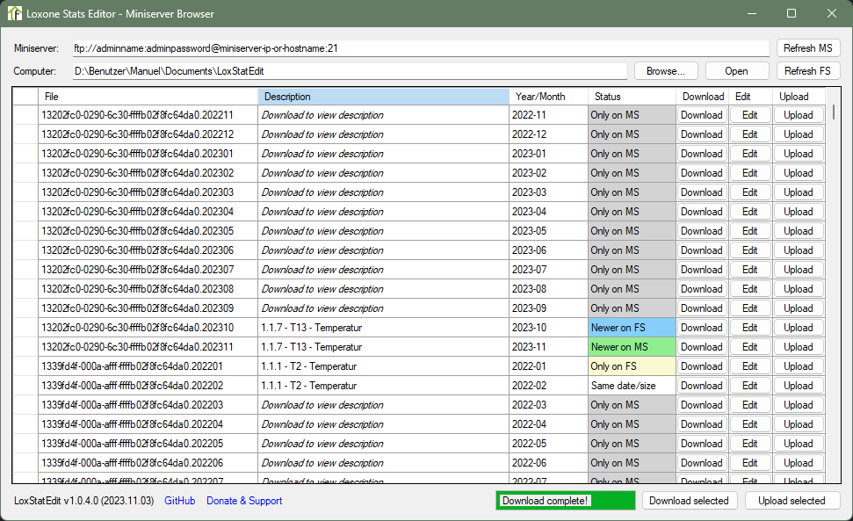
Task: Click the Download column header
Action: tap(702, 97)
